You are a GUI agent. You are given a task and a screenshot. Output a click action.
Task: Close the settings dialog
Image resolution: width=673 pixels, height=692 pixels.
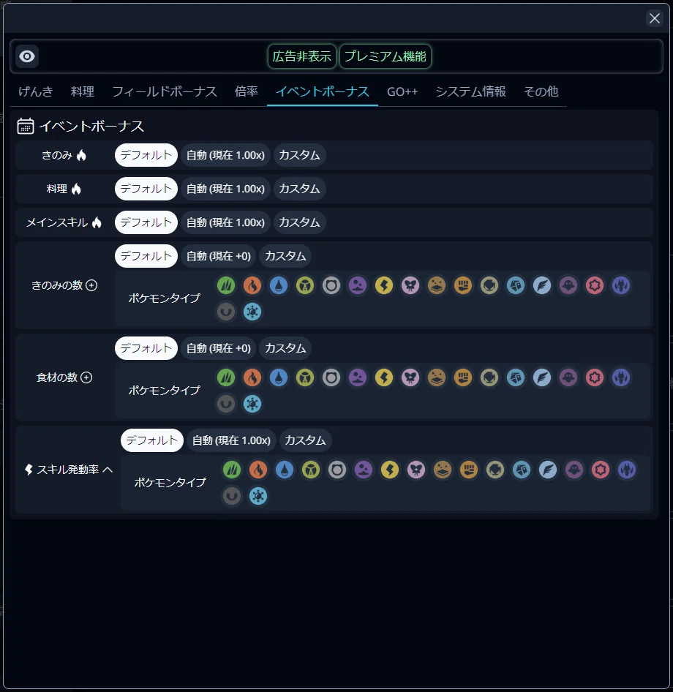pyautogui.click(x=655, y=18)
